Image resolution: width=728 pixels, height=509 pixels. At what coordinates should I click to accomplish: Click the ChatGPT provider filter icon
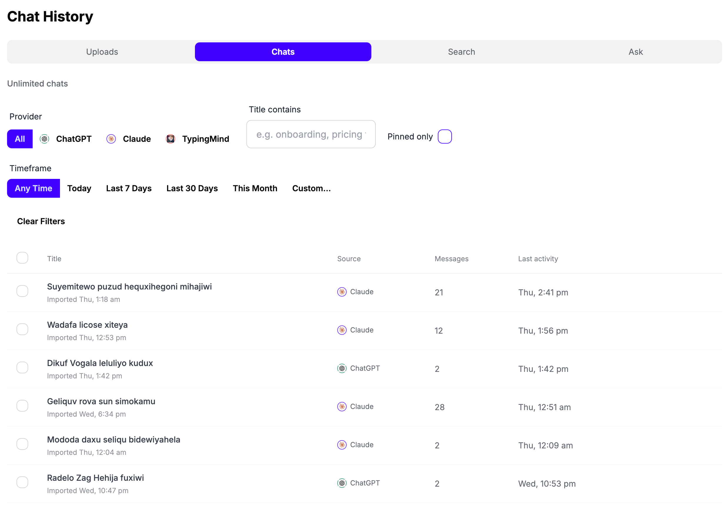click(x=44, y=139)
